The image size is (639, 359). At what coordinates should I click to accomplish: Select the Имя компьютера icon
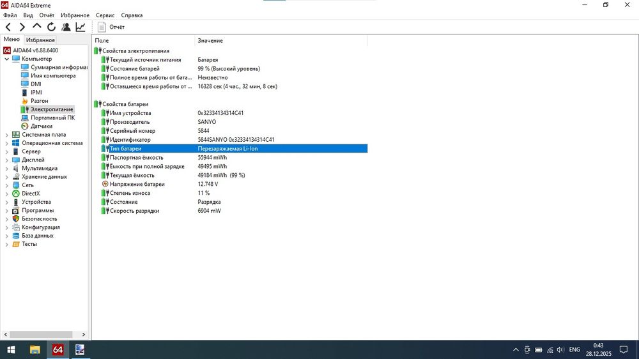(25, 75)
